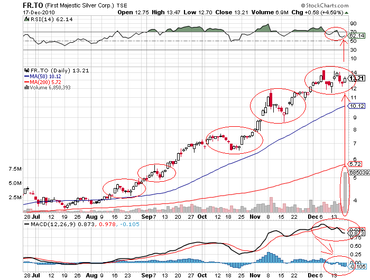
Task: Click the Chg +0.58 (+4.59%) value
Action: tap(317, 12)
